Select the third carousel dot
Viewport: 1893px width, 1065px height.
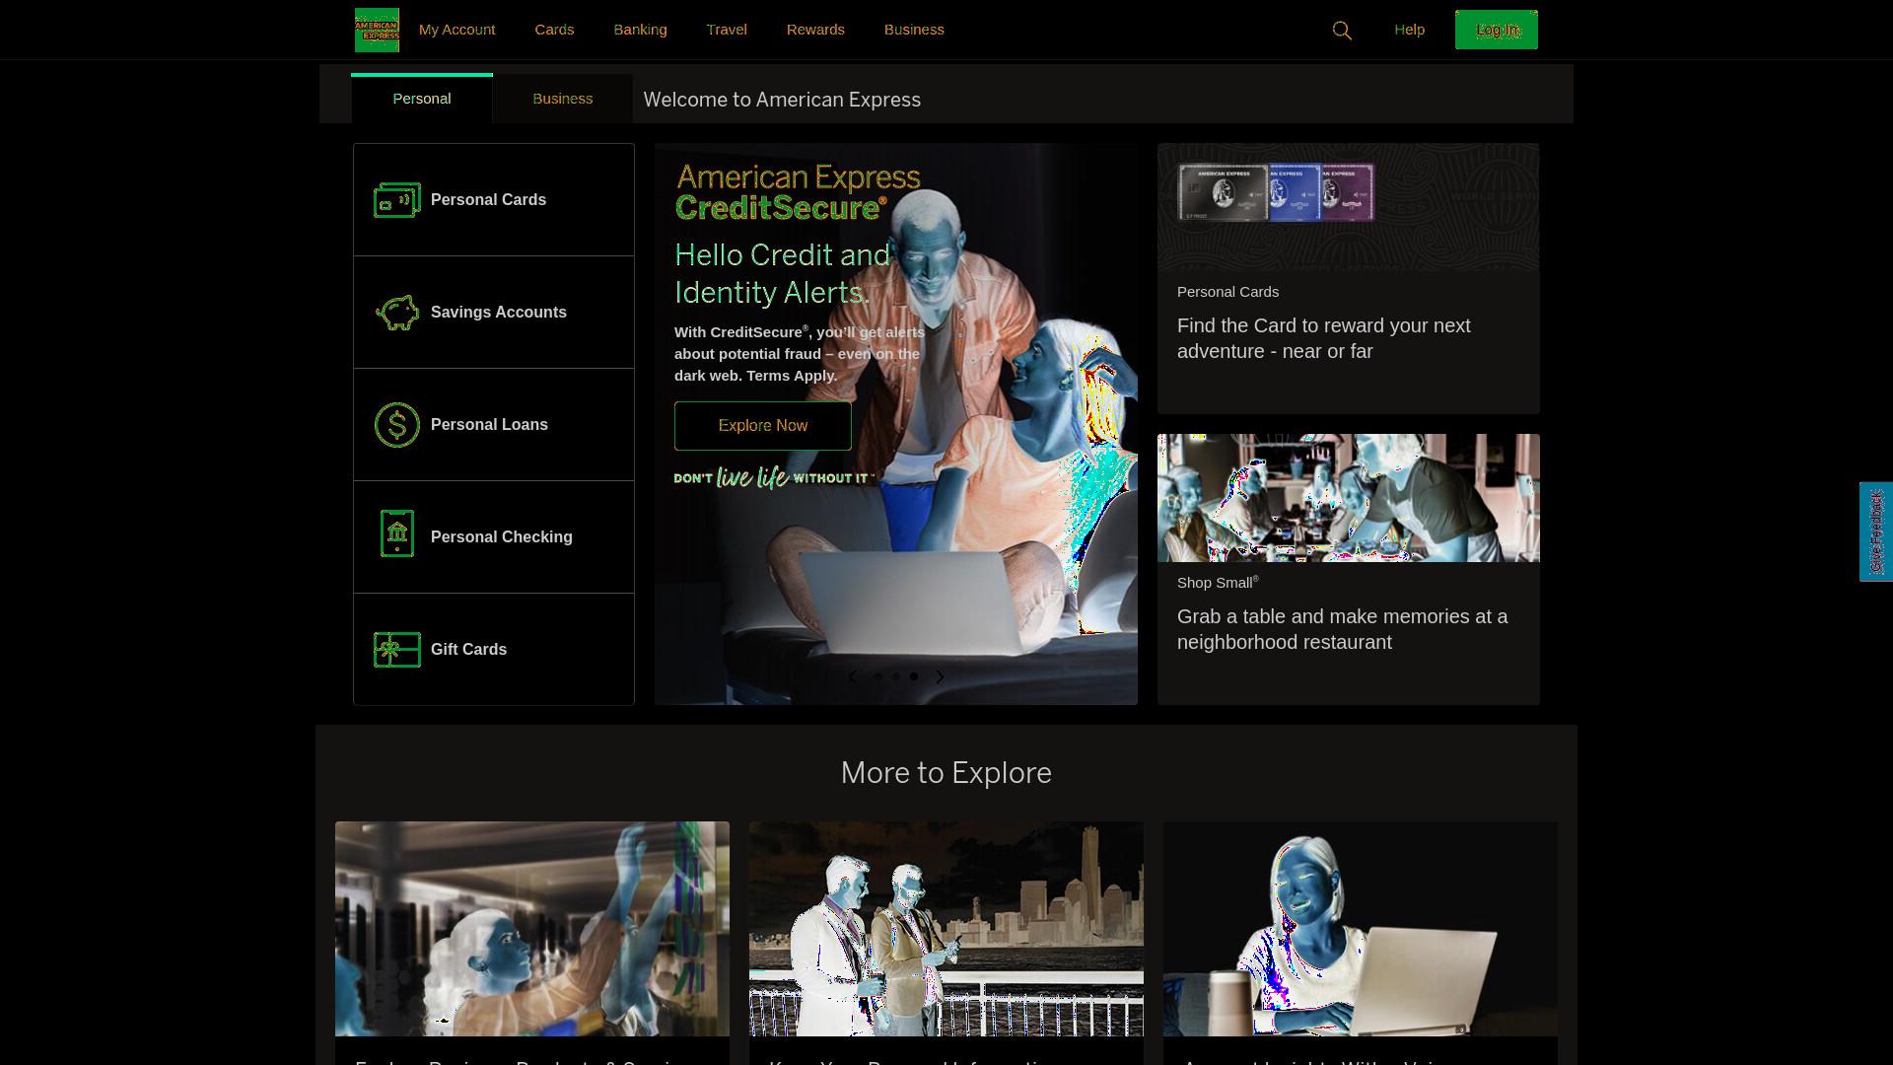pyautogui.click(x=914, y=676)
